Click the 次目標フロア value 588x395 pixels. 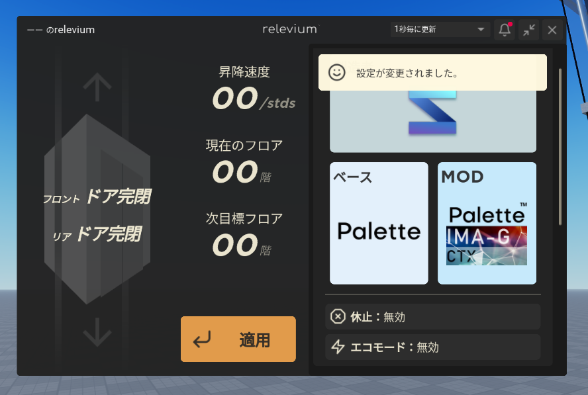[242, 245]
